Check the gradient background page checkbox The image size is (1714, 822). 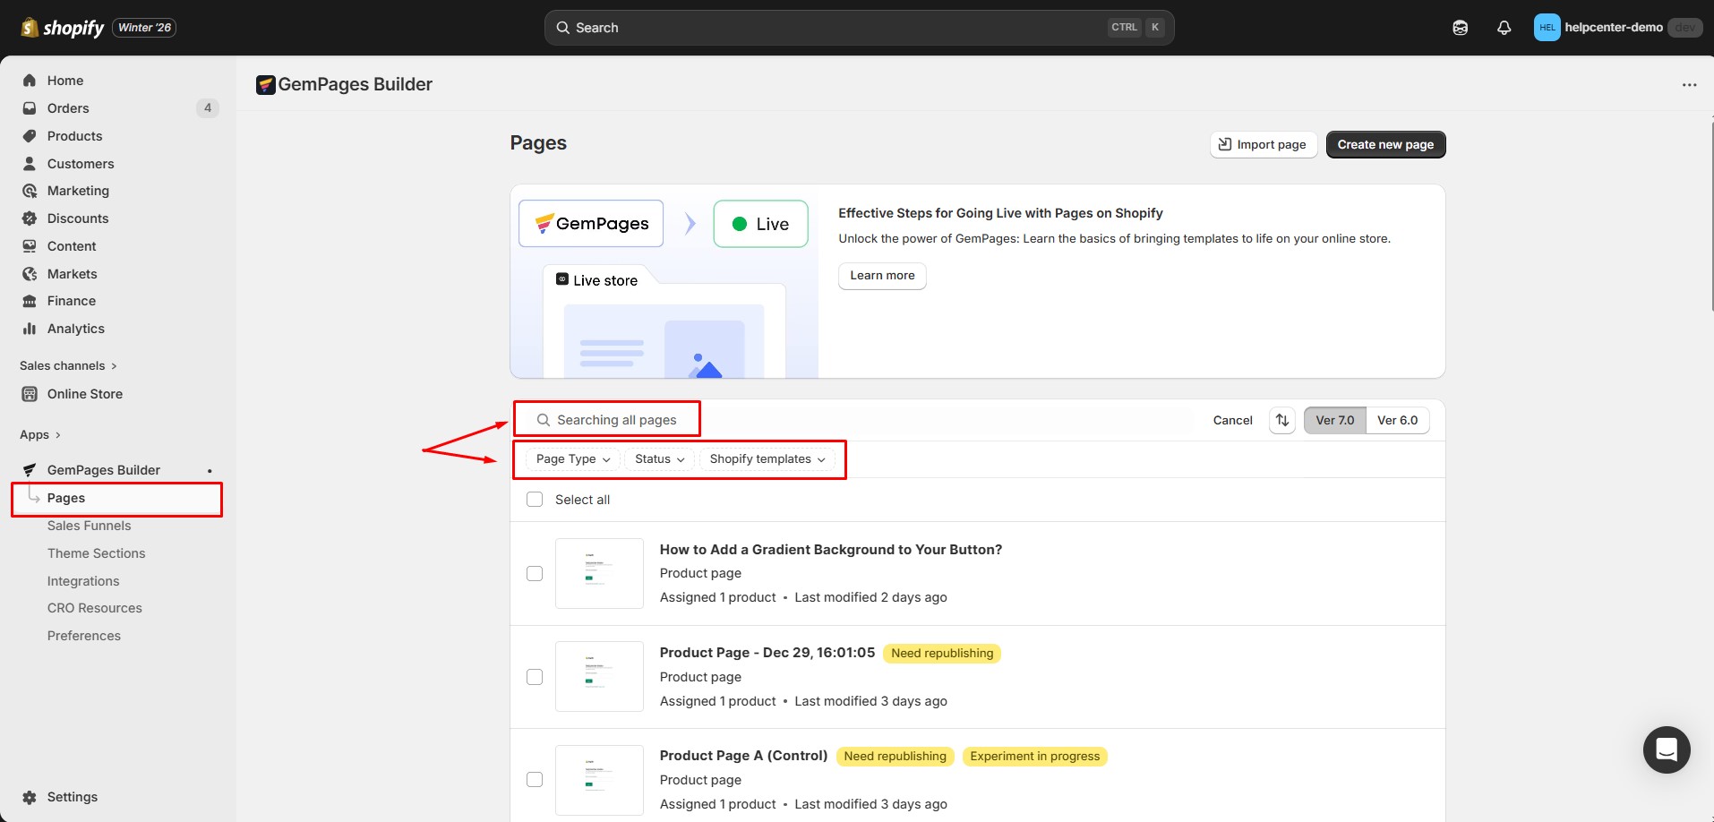(535, 573)
